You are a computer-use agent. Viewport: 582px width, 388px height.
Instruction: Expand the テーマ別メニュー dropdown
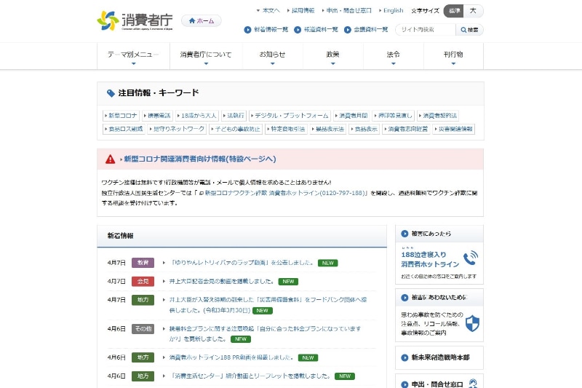coord(133,56)
